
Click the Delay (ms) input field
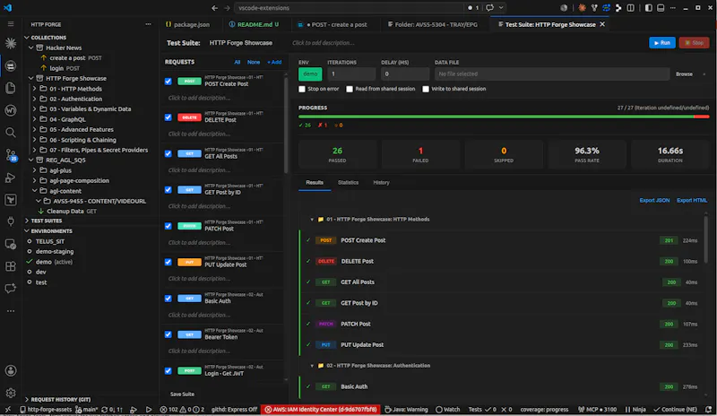tap(405, 74)
